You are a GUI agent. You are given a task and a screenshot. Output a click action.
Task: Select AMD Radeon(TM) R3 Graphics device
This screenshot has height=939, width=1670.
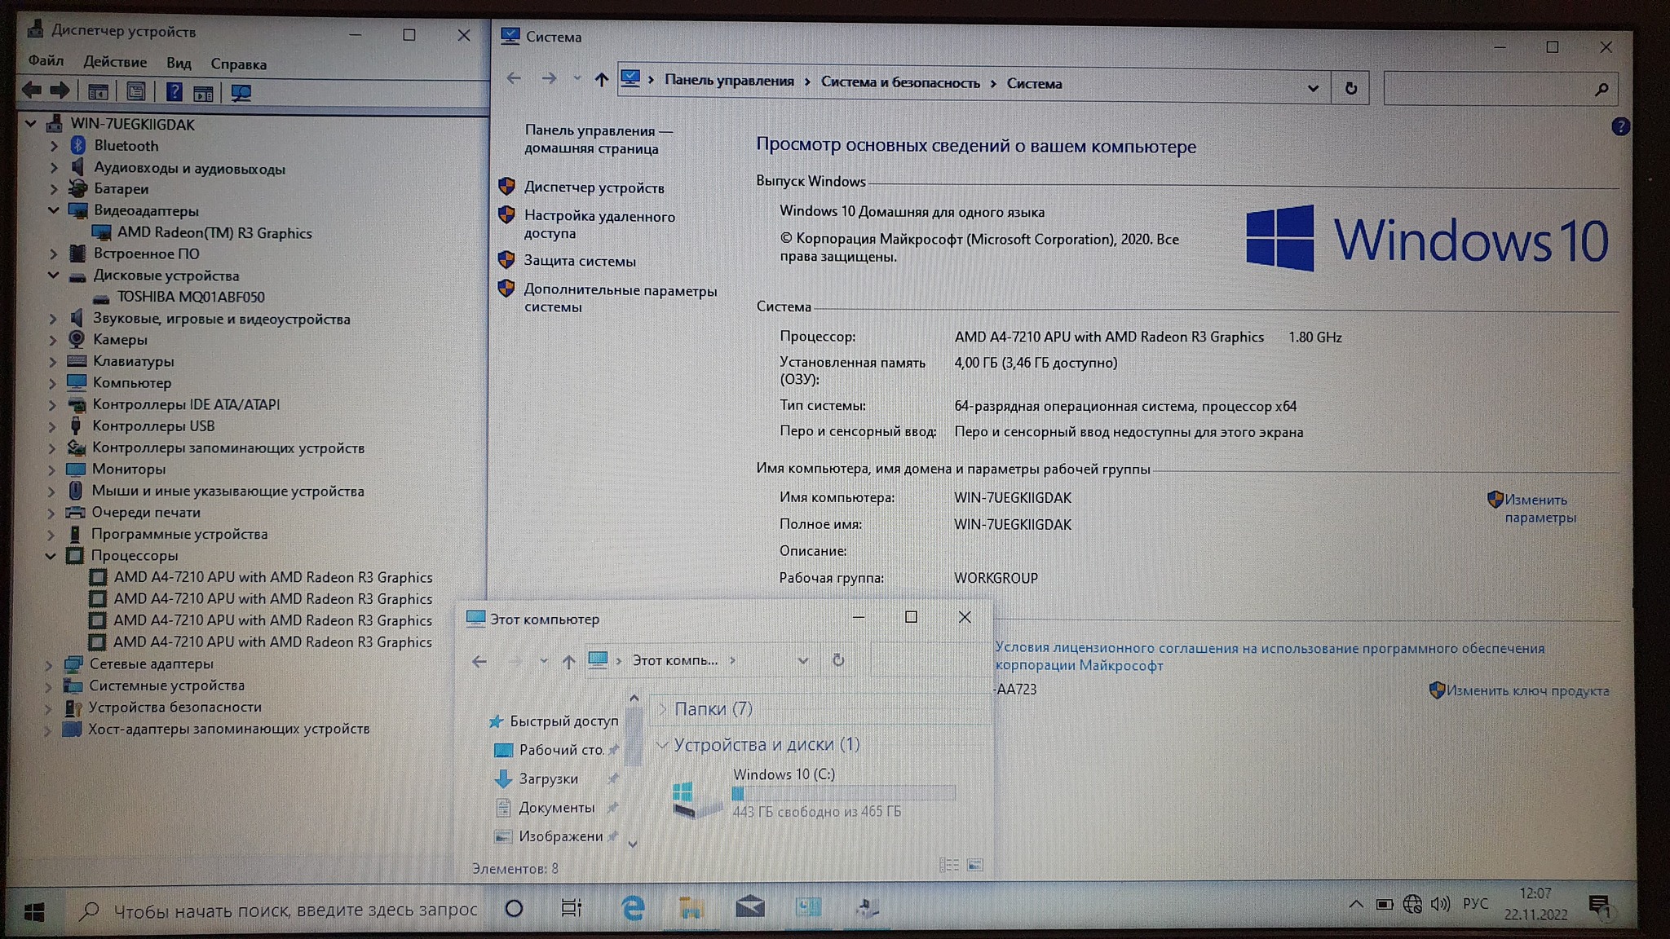pyautogui.click(x=214, y=232)
